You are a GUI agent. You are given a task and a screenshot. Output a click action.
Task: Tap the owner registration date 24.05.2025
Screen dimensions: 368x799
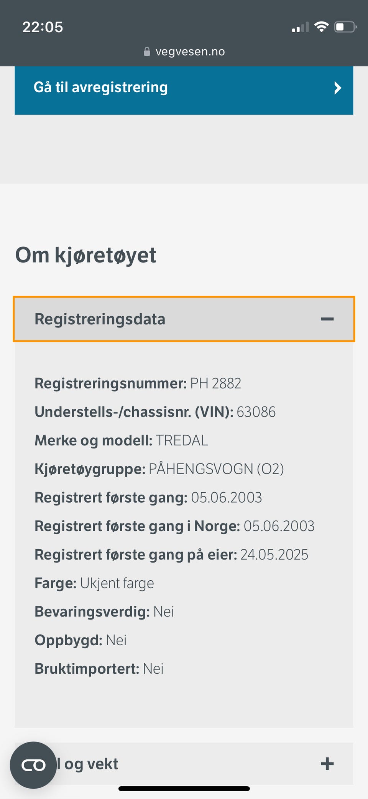tap(274, 555)
